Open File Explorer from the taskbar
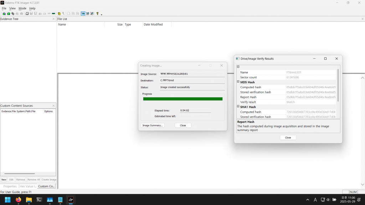The width and height of the screenshot is (365, 205). point(29,200)
